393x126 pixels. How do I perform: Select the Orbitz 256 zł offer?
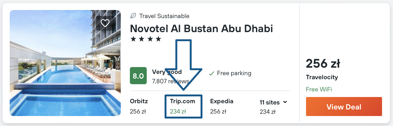[139, 106]
